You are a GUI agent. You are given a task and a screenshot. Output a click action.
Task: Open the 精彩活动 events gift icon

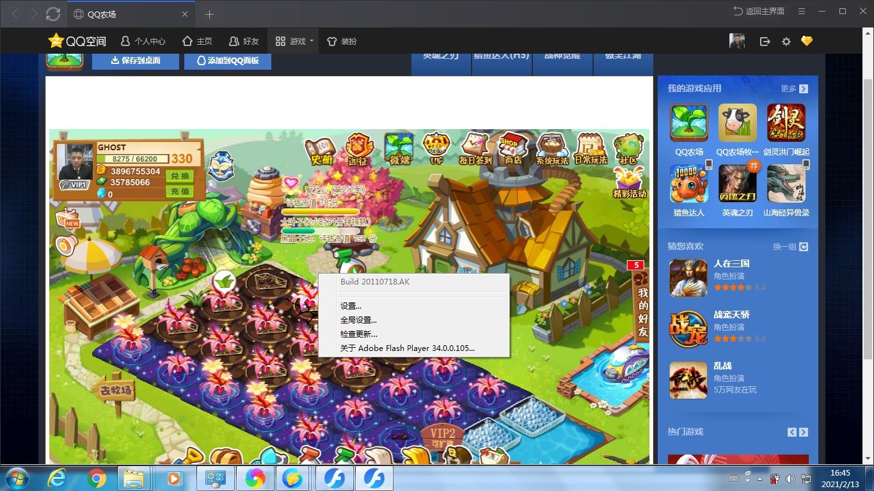point(630,182)
